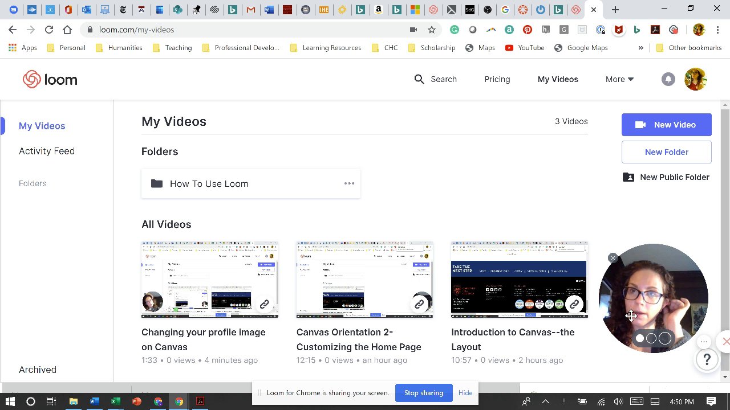Open the Teaching bookmarks folder
Image resolution: width=730 pixels, height=410 pixels.
point(172,48)
